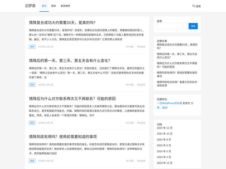This screenshot has width=226, height=169.
Task: Open archive 2024 年 12 月
Action: pos(164,128)
